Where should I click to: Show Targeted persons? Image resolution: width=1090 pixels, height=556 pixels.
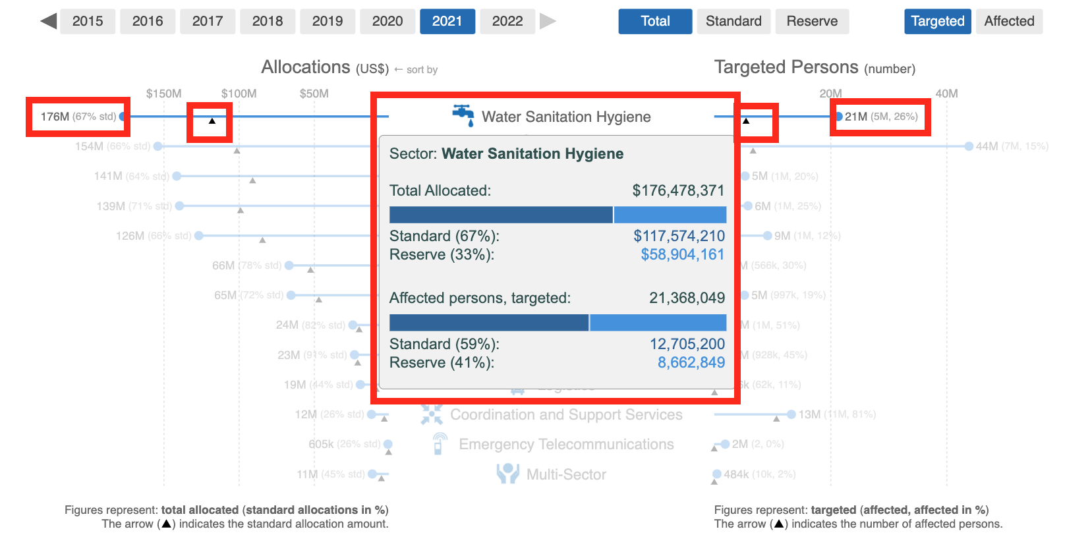pos(938,21)
